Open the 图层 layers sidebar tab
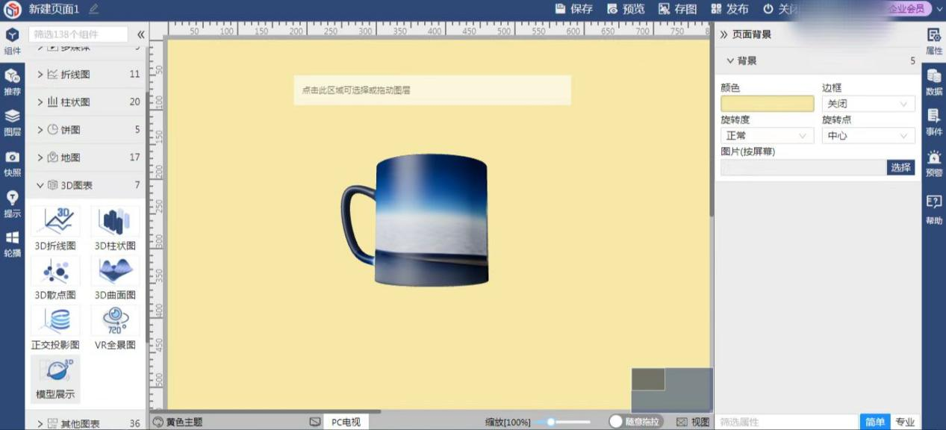This screenshot has height=430, width=946. 12,123
